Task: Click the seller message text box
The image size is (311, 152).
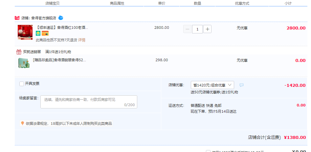Action: pos(89,102)
